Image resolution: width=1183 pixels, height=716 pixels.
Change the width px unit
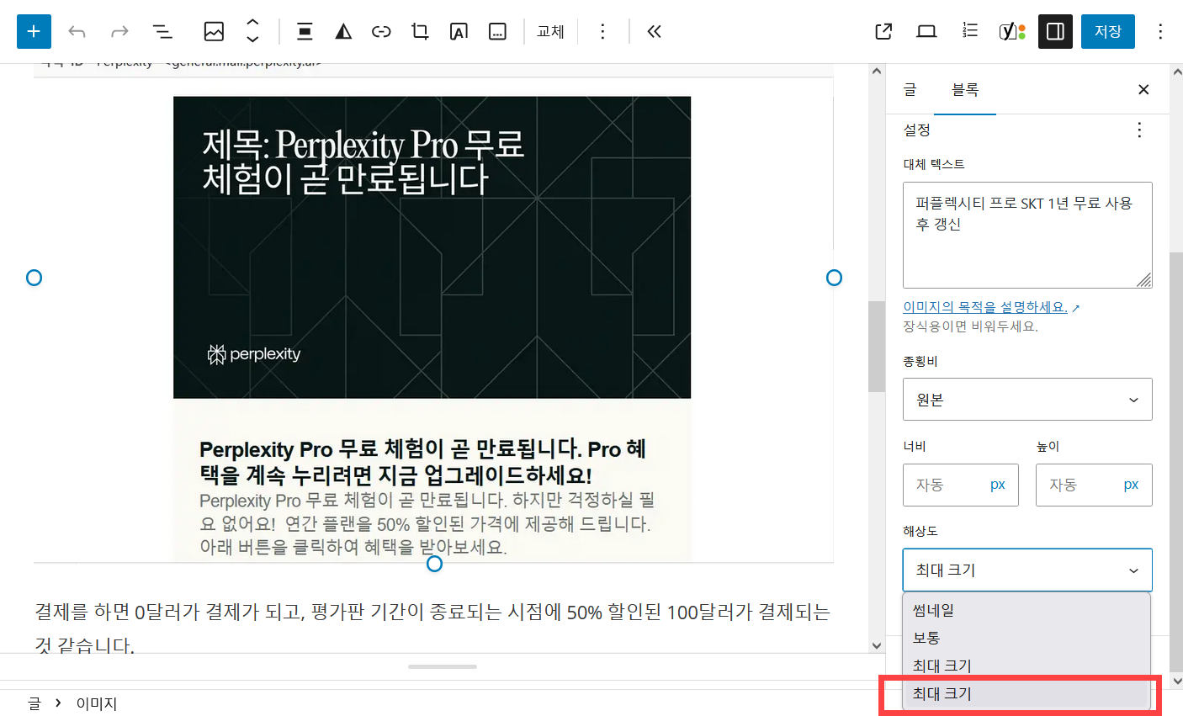tap(998, 485)
